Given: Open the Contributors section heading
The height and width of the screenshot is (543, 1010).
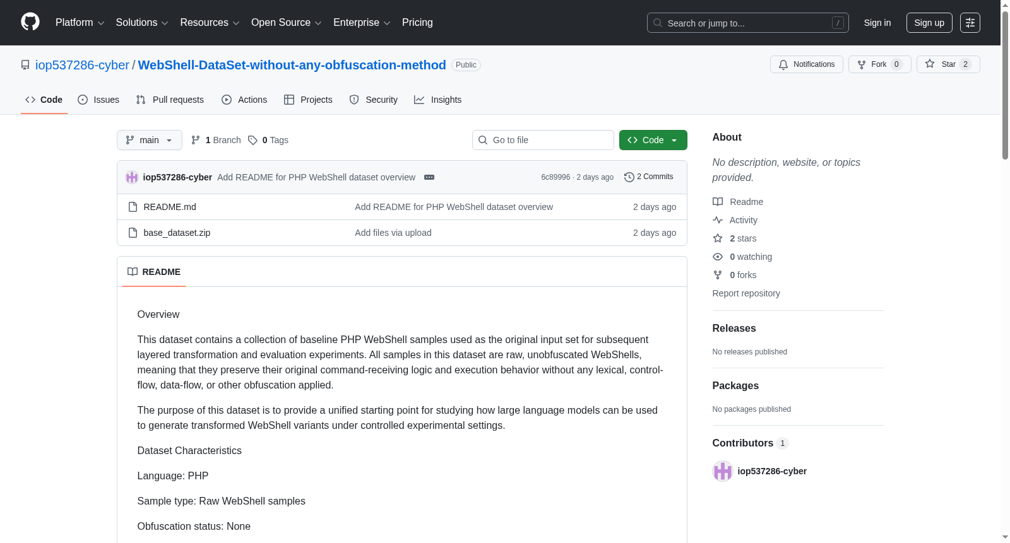Looking at the screenshot, I should pos(751,443).
